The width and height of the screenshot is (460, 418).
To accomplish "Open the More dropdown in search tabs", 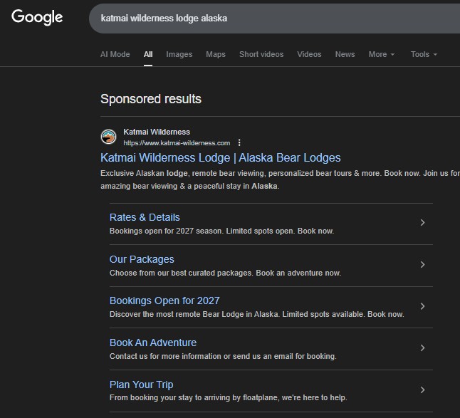I will pos(382,54).
